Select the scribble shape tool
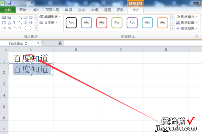This screenshot has width=202, height=134. (9, 28)
